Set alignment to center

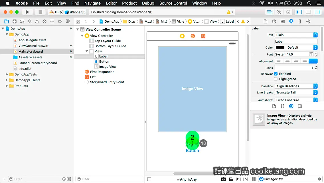click(x=287, y=61)
